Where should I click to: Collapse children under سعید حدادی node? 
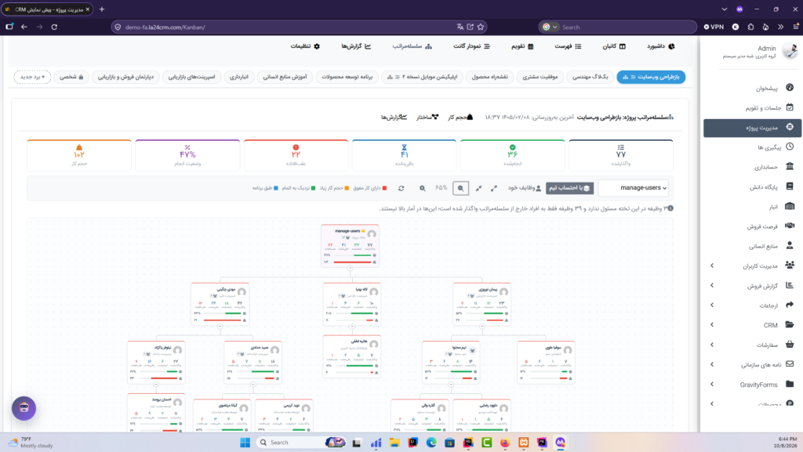[253, 385]
